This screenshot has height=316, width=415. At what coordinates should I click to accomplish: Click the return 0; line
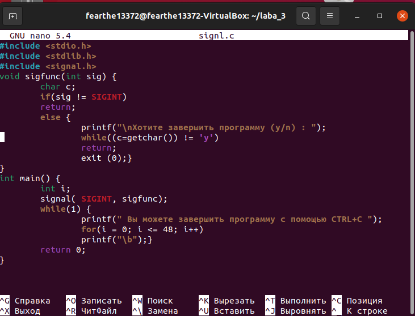(x=62, y=250)
